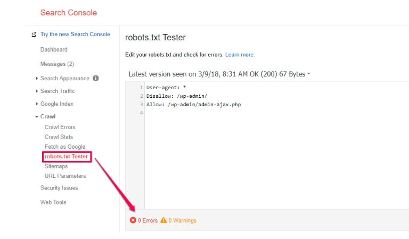Image resolution: width=409 pixels, height=239 pixels.
Task: Expand the Search Traffic section arrow
Action: [x=37, y=91]
